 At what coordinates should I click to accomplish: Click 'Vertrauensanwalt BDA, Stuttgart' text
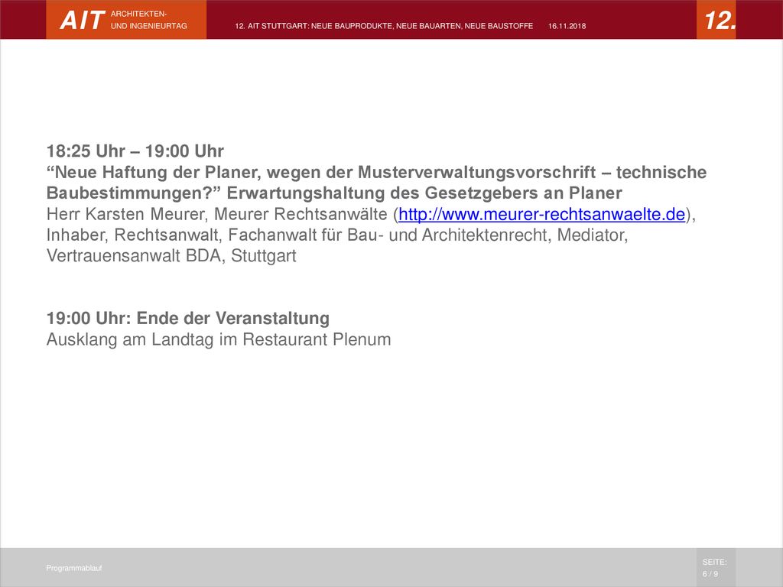point(171,255)
